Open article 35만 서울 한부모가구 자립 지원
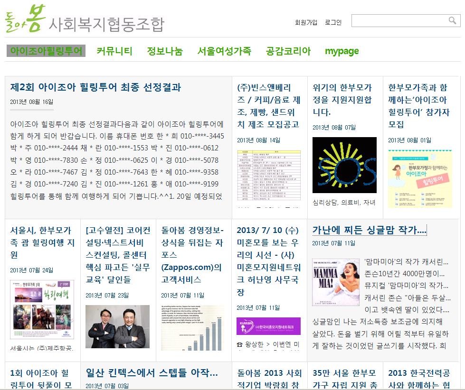465x390 pixels. tap(345, 379)
